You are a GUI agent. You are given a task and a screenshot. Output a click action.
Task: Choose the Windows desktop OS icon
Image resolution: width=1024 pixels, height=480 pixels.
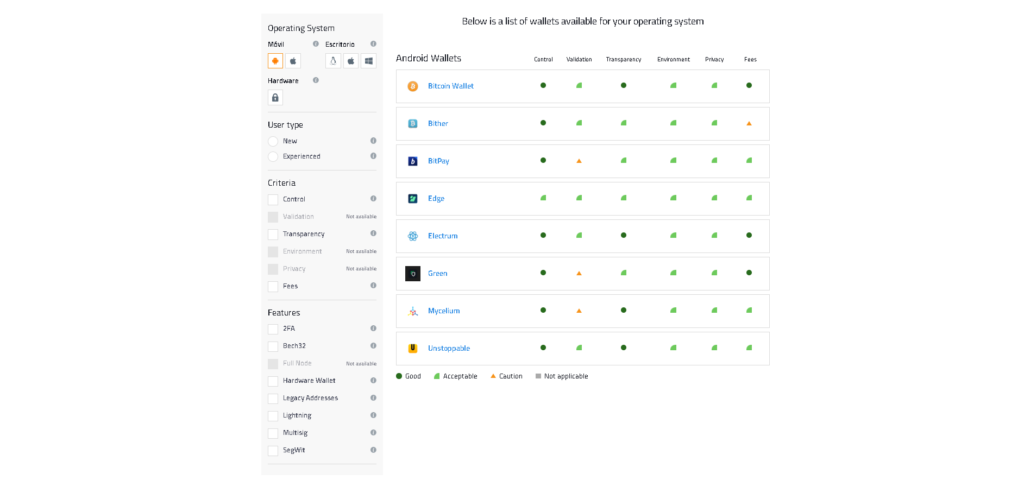point(368,61)
